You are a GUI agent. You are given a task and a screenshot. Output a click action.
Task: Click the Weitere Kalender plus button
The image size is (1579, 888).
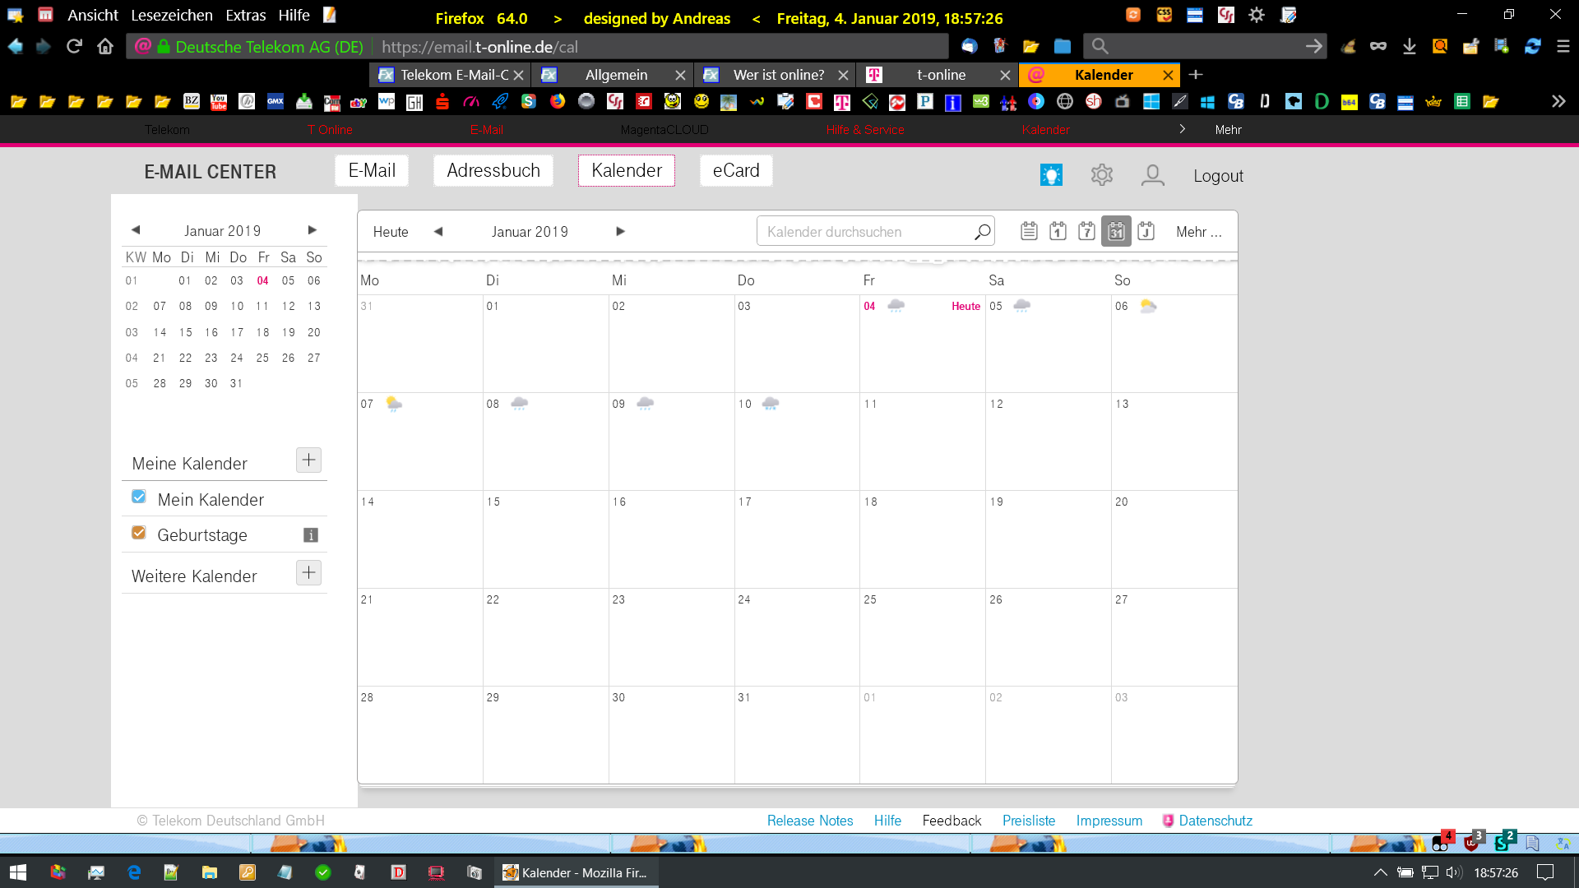tap(308, 573)
